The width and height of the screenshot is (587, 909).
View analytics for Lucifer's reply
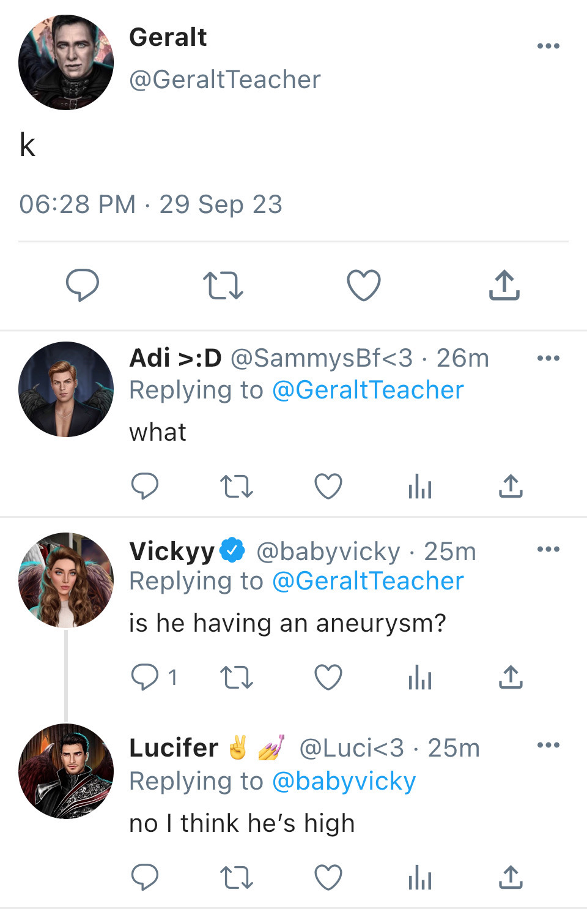tap(419, 878)
